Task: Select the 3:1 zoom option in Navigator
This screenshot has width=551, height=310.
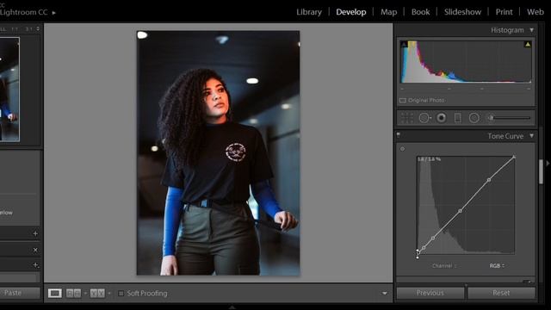Action: (28, 29)
